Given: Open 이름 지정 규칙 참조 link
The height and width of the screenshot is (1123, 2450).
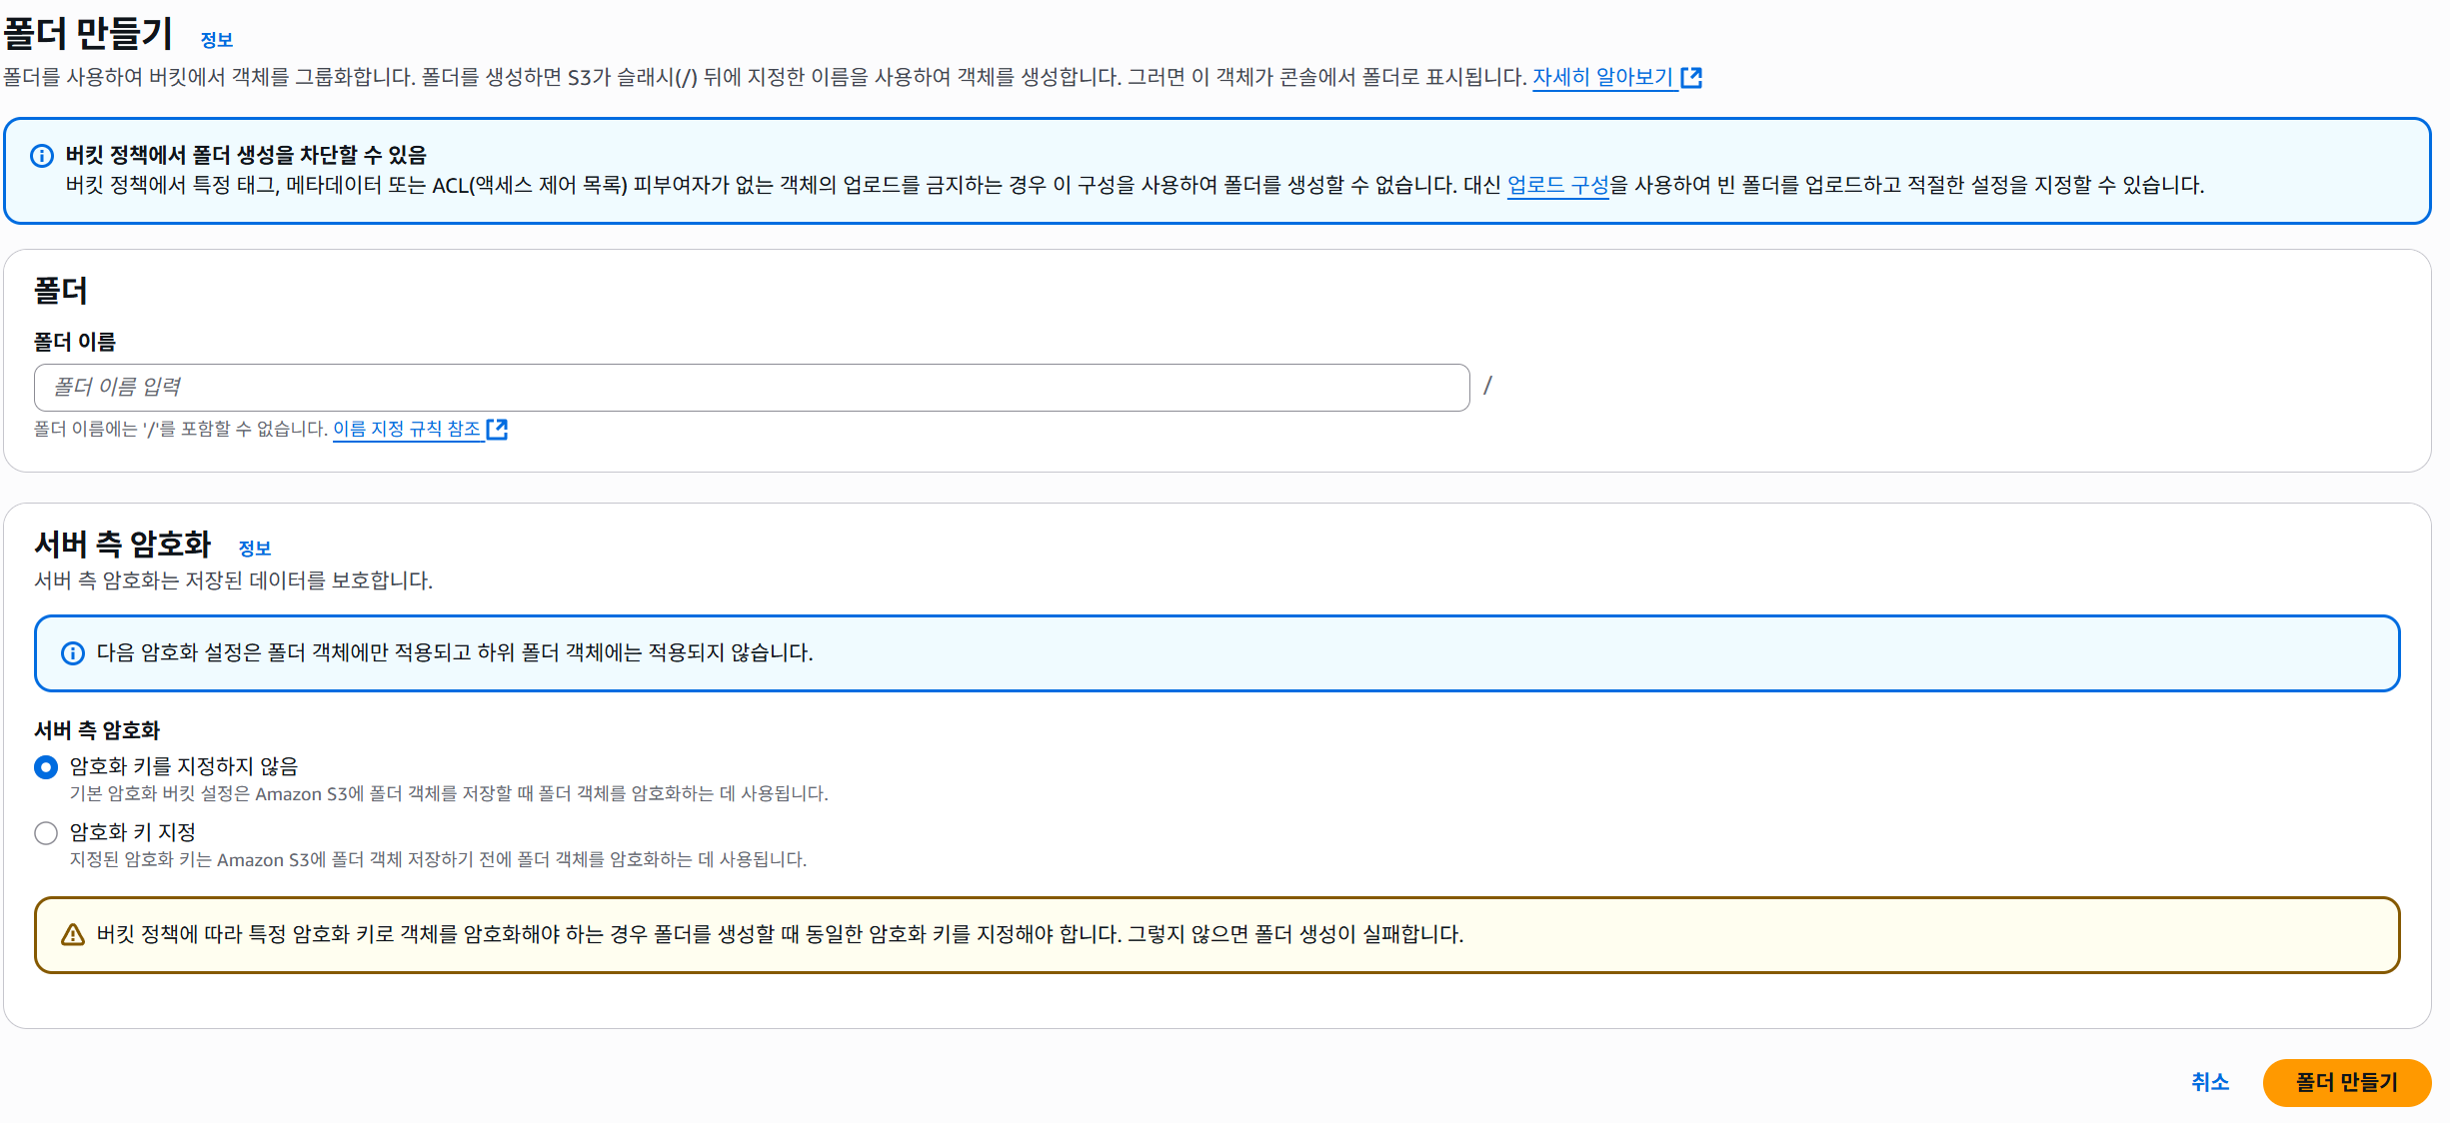Looking at the screenshot, I should [407, 429].
